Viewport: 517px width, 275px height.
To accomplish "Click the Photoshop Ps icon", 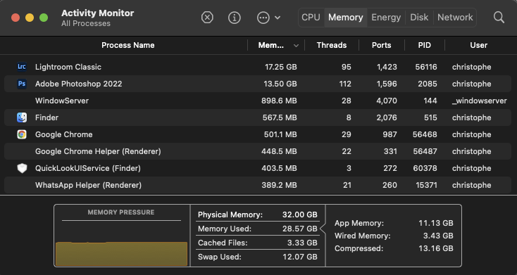I will pyautogui.click(x=22, y=84).
